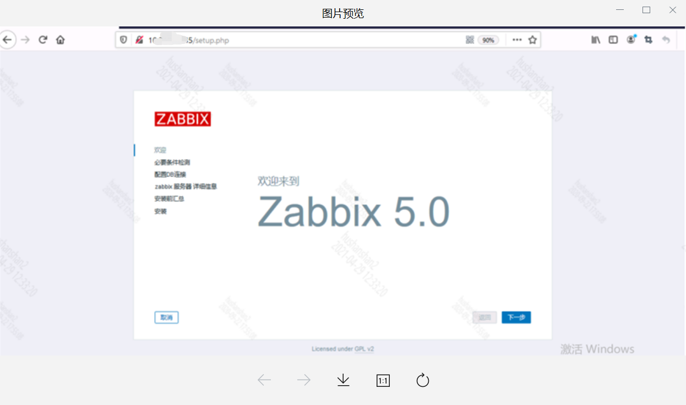Click the 图片预览 window title

pyautogui.click(x=343, y=13)
